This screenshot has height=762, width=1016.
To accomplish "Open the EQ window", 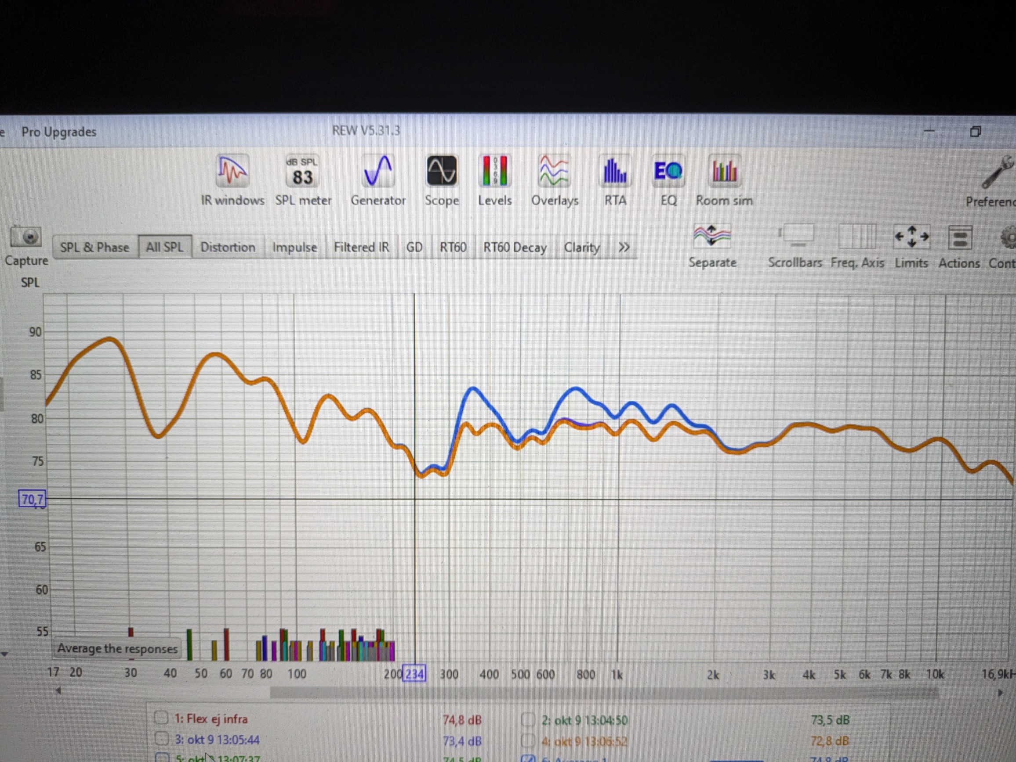I will [668, 172].
